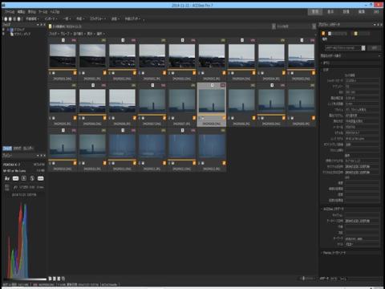The height and width of the screenshot is (289, 385).
Task: Open the 一括 batch dropdown in toolbar
Action: point(67,18)
